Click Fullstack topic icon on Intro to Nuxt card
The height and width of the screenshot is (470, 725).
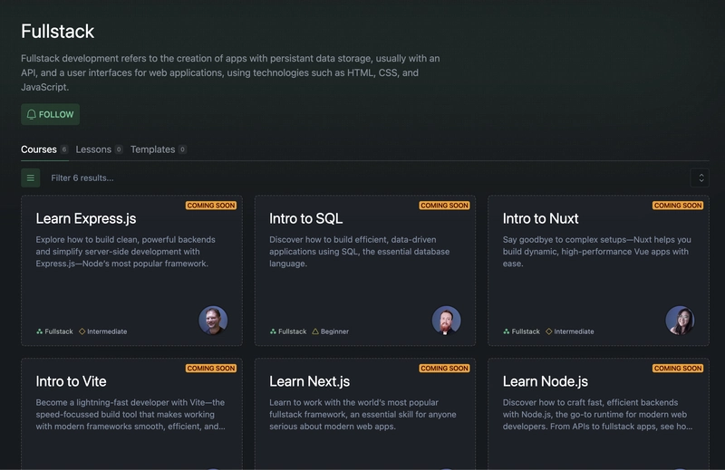507,331
